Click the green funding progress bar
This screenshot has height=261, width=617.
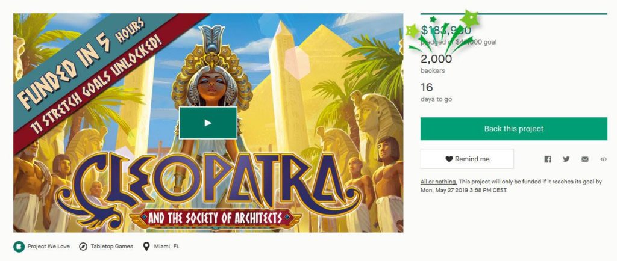click(x=513, y=14)
